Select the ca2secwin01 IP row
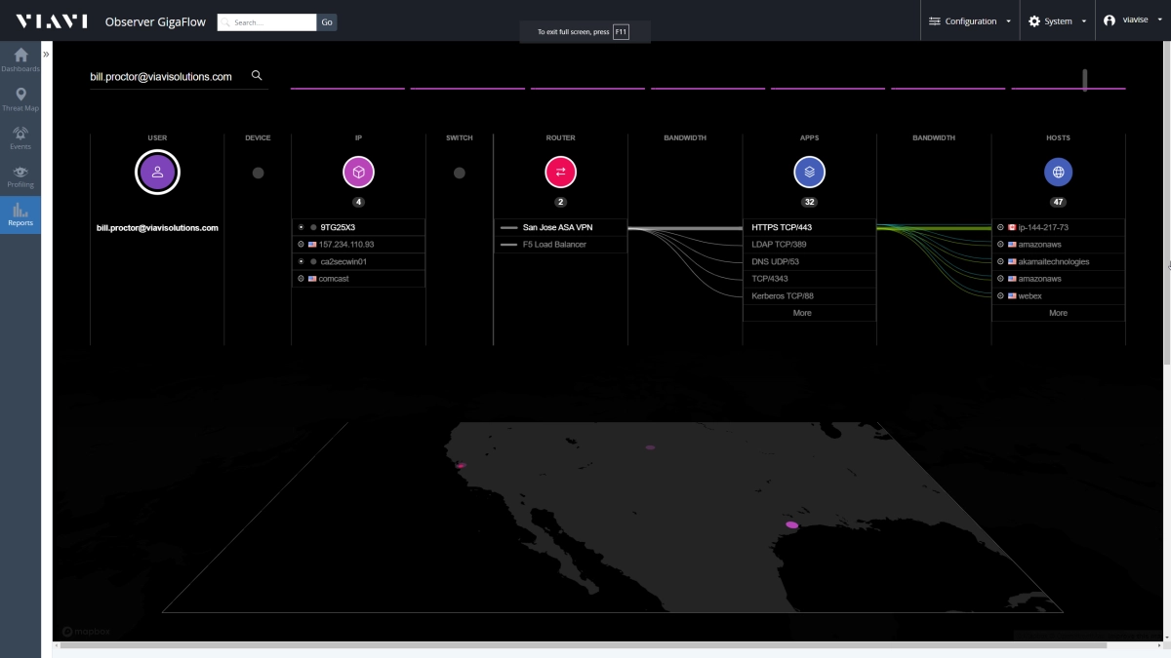This screenshot has height=658, width=1171. [x=358, y=261]
